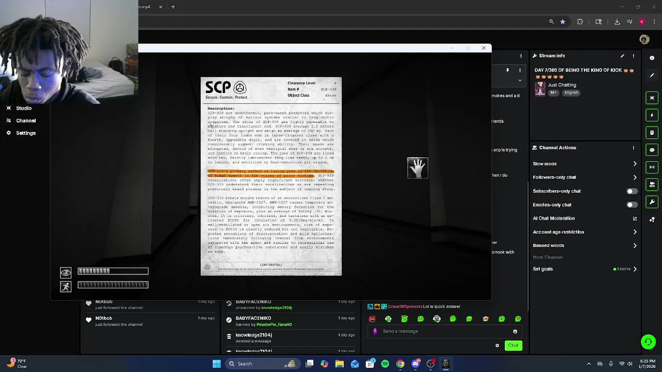Click the purple microphone icon in message box
Screen dimensions: 662x372
pyautogui.click(x=375, y=331)
